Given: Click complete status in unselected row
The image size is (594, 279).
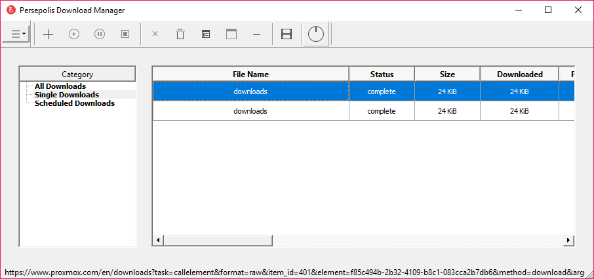Looking at the screenshot, I should [382, 111].
